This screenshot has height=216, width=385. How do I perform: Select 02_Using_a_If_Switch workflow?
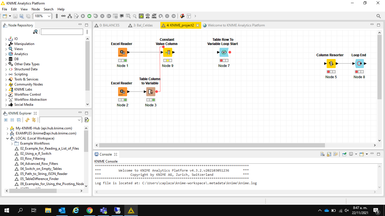(36, 154)
